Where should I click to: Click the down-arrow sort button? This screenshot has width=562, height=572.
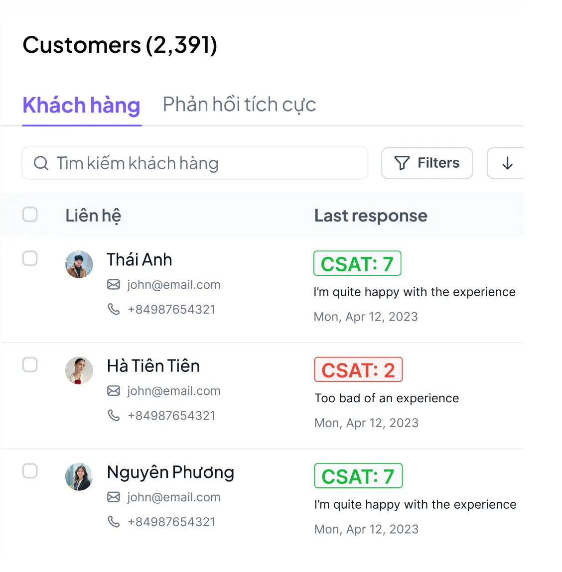click(x=507, y=163)
